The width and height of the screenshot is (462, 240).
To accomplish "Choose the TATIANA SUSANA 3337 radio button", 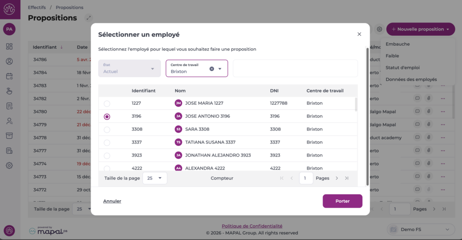I will pyautogui.click(x=107, y=143).
